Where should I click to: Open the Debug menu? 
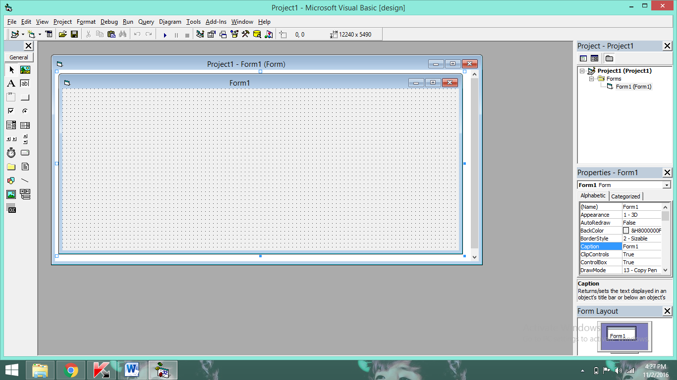109,21
